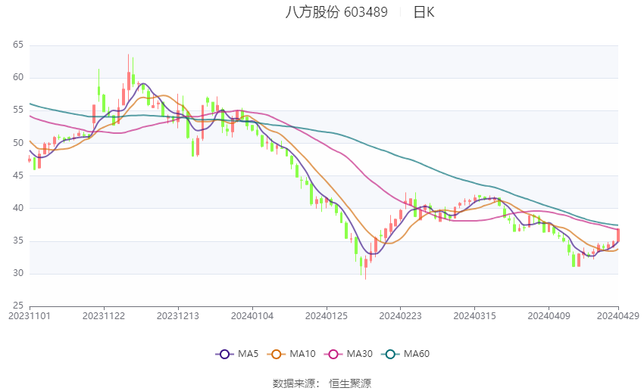Click the 20240104 x-axis date label

click(252, 316)
